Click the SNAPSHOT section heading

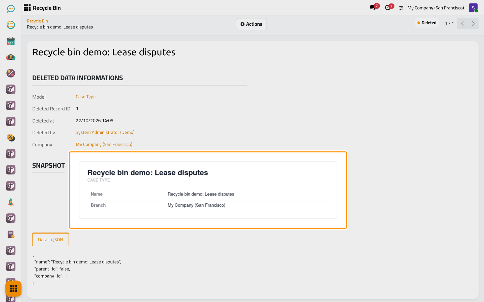pyautogui.click(x=48, y=166)
